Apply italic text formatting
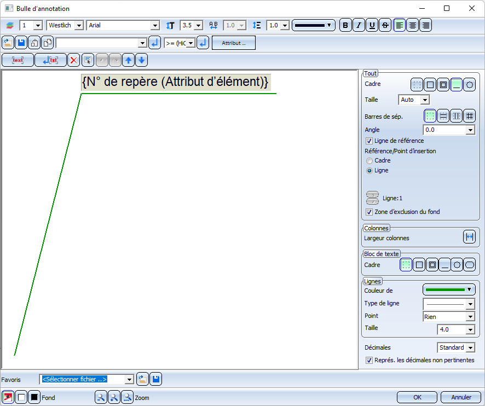This screenshot has height=406, width=485. tap(359, 25)
